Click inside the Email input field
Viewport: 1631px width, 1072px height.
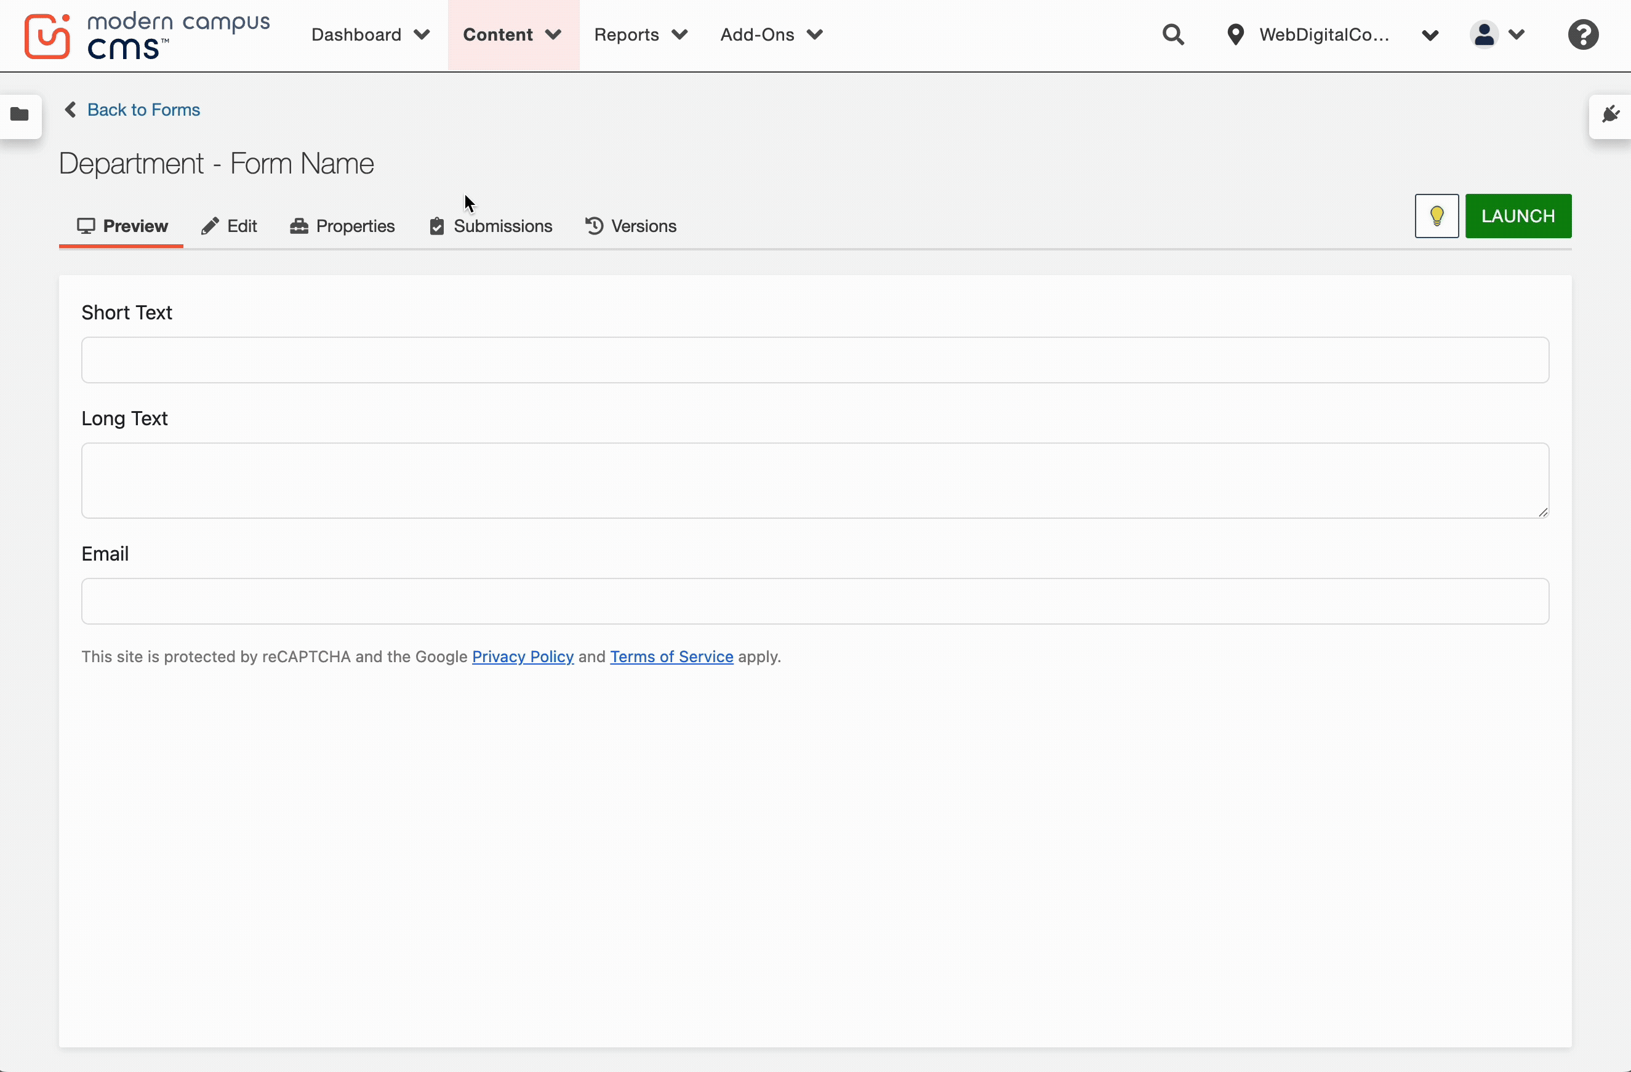tap(814, 601)
